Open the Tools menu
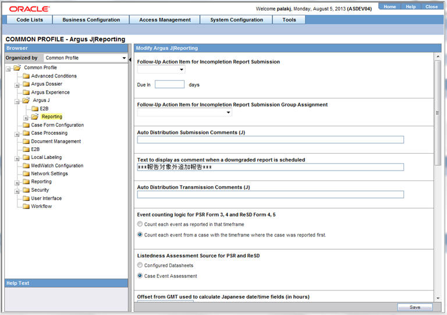The width and height of the screenshot is (447, 315). pyautogui.click(x=289, y=20)
